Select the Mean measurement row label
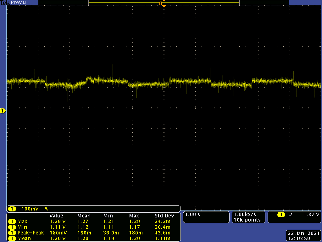Viewport: 322px width, 242px height. [24, 239]
